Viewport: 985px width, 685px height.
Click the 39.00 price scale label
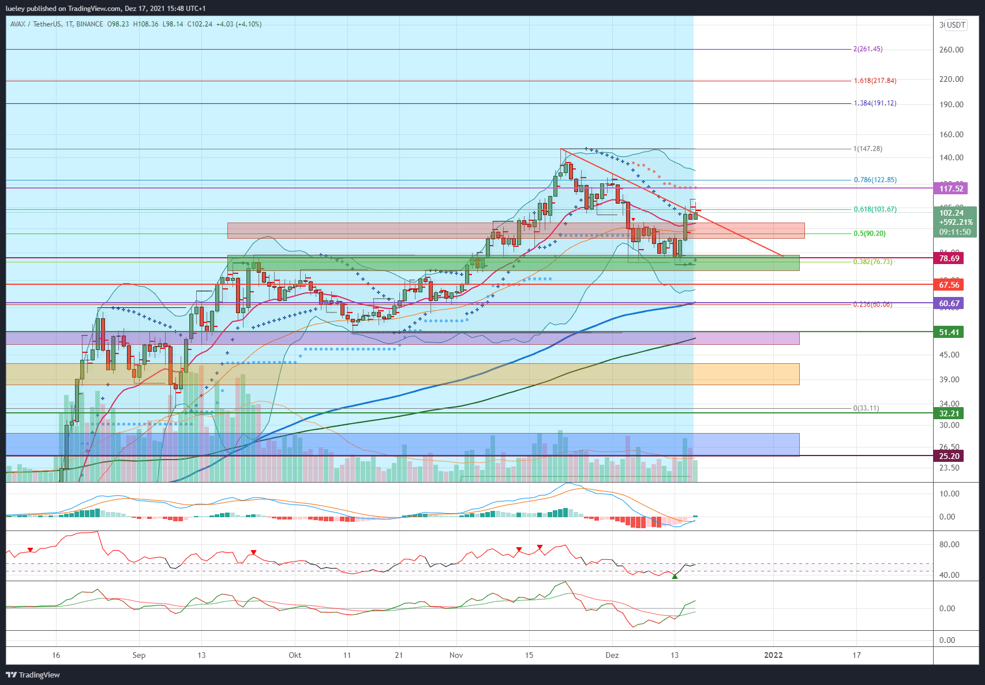[949, 379]
